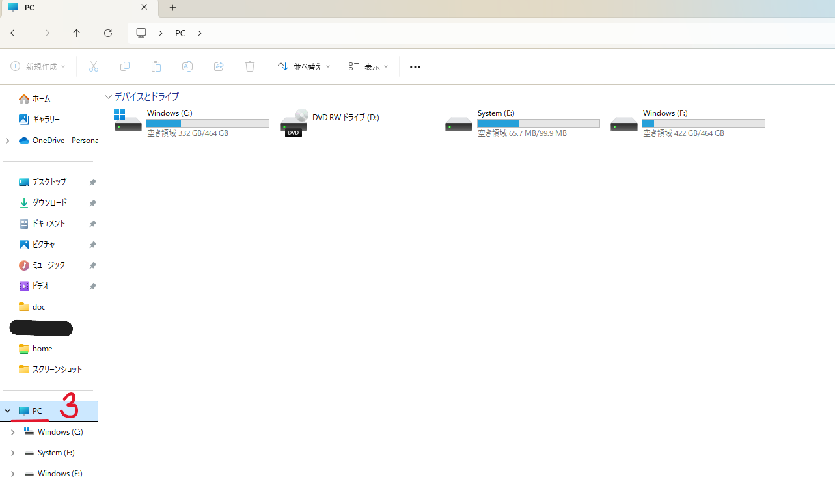Viewport: 835px width, 484px height.
Task: Collapse the デバイスとドライブ section
Action: (108, 97)
